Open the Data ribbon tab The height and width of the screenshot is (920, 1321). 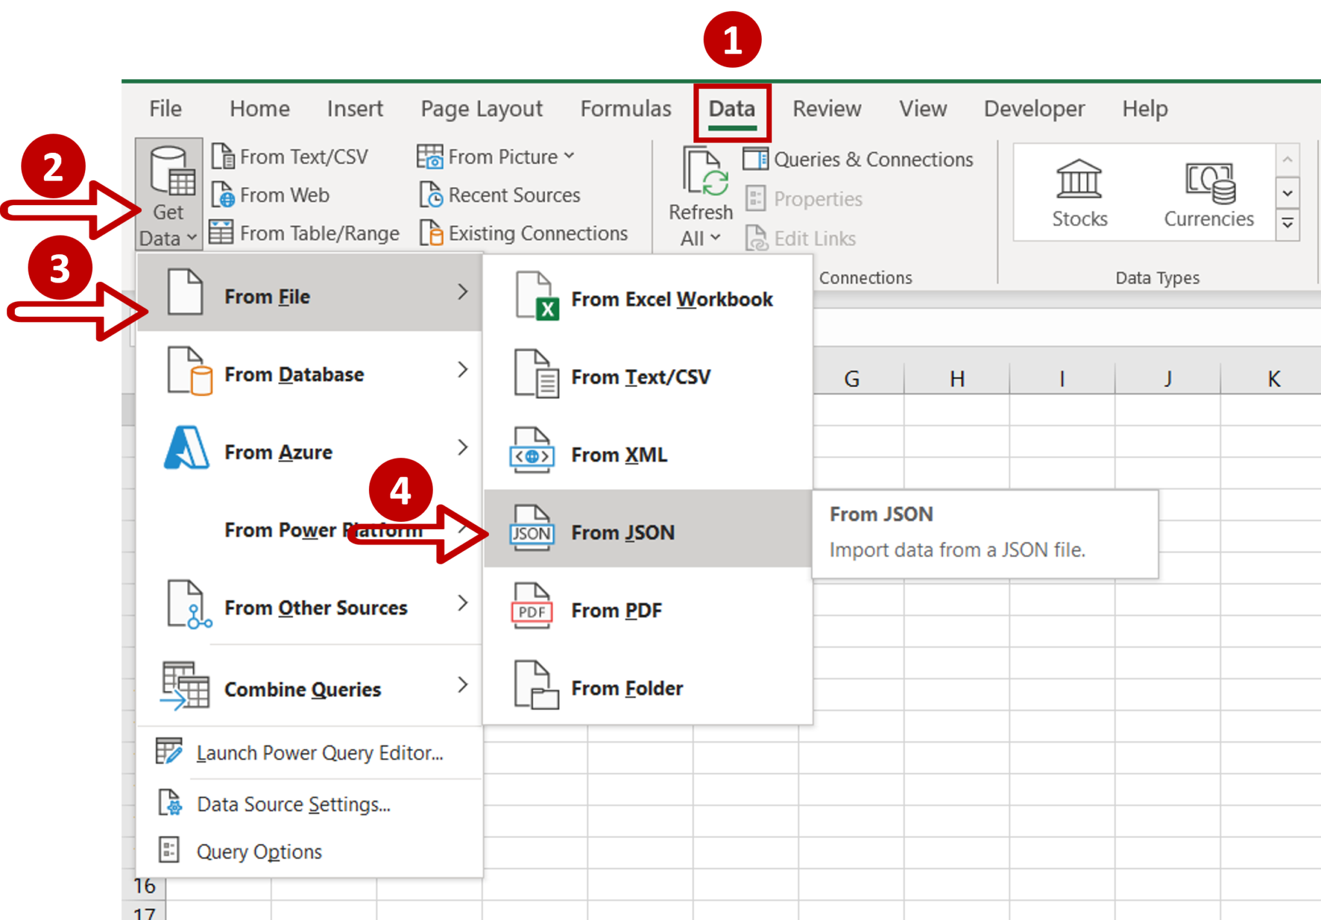point(732,109)
